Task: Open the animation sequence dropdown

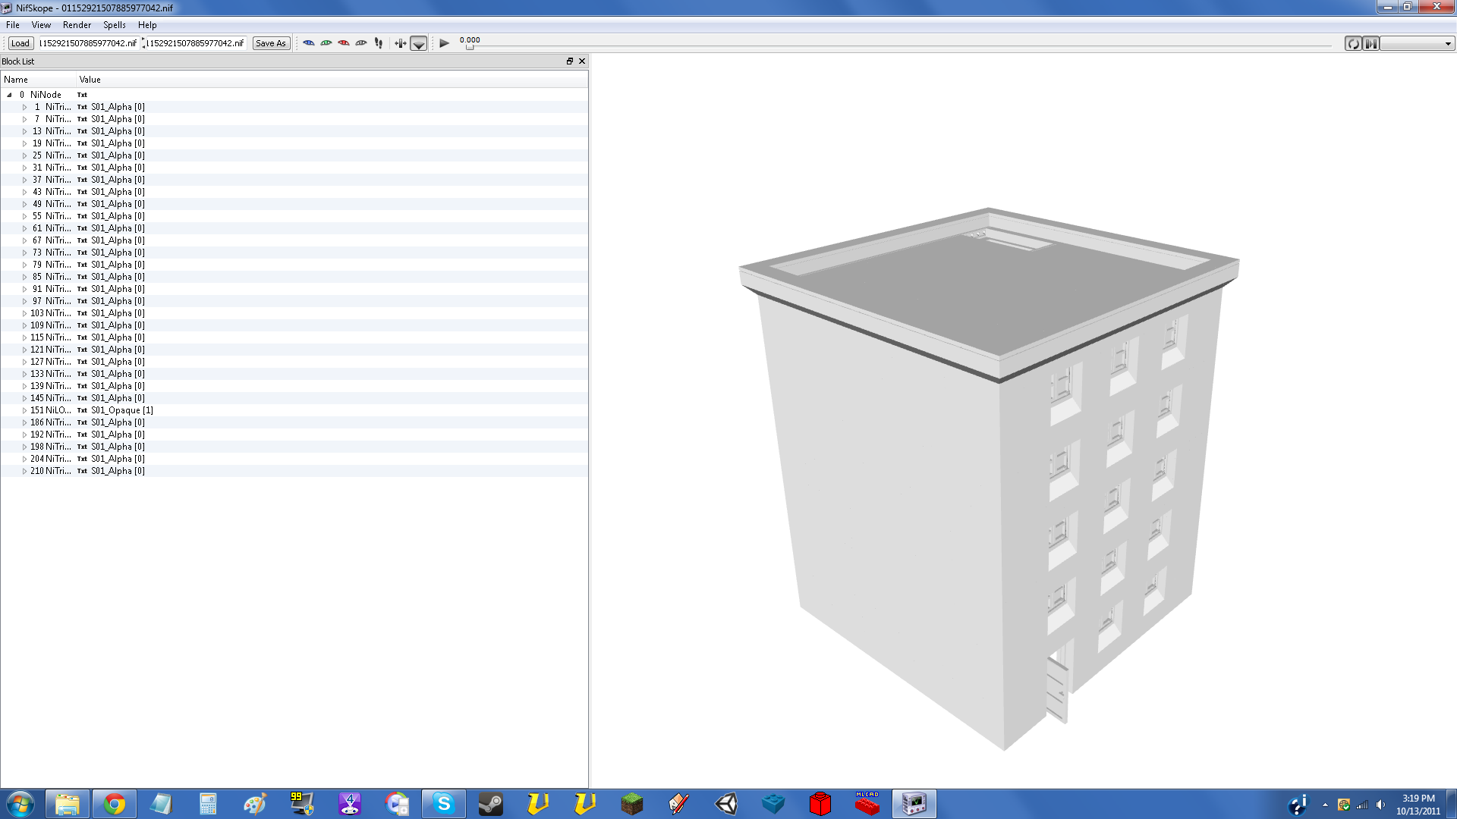Action: pyautogui.click(x=1416, y=43)
